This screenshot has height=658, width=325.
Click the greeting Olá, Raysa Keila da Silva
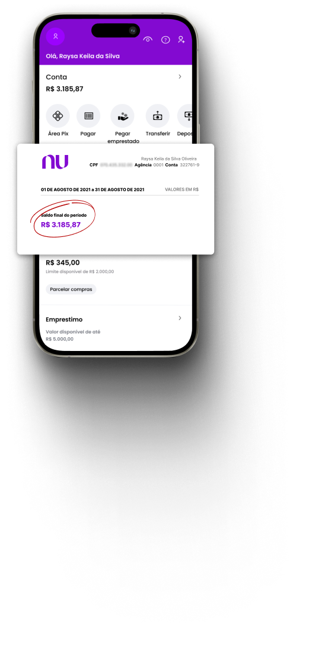coord(82,56)
